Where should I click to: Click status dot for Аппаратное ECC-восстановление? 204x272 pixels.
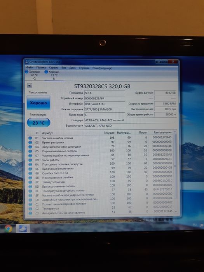click(x=30, y=213)
